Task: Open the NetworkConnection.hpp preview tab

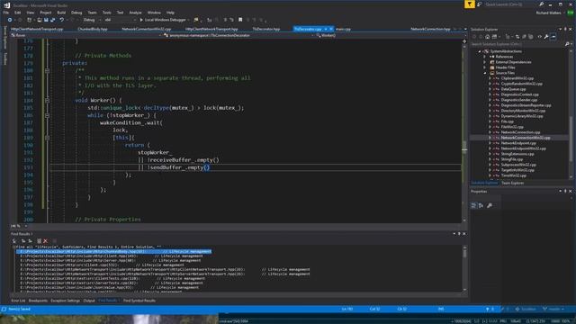Action: [x=430, y=29]
